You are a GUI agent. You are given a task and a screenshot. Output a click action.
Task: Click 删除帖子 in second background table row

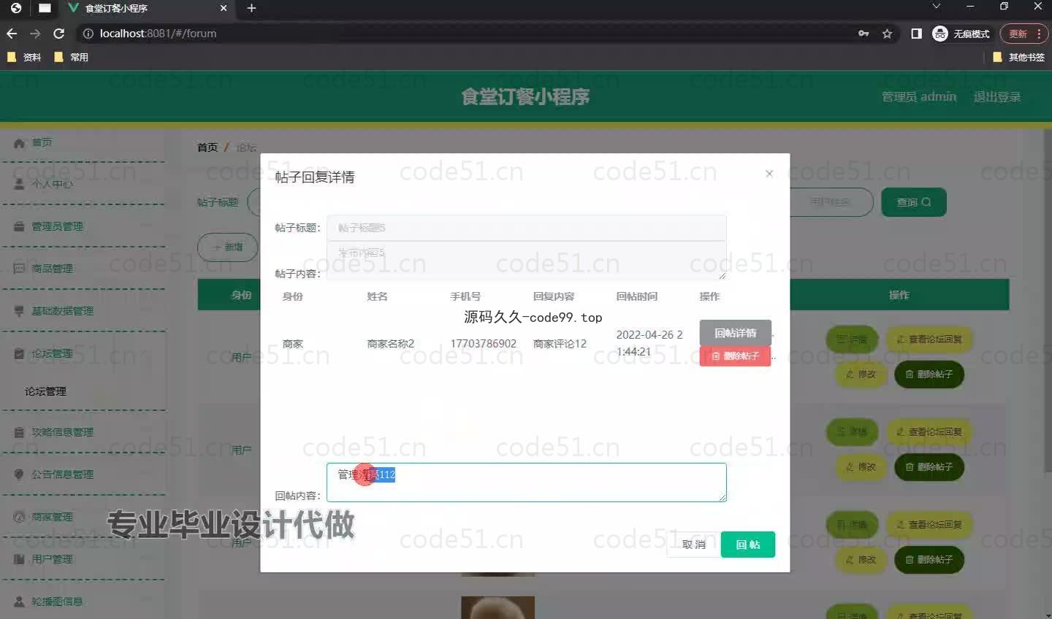click(x=929, y=467)
